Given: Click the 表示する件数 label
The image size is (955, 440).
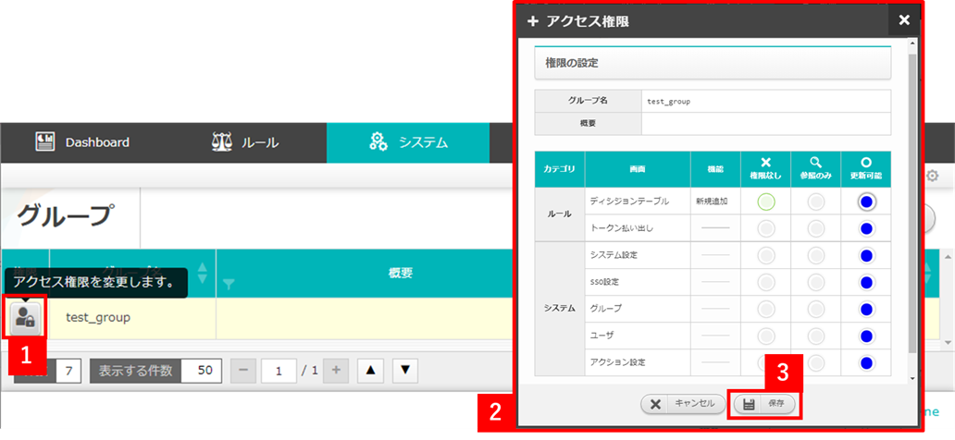Looking at the screenshot, I should pos(135,371).
